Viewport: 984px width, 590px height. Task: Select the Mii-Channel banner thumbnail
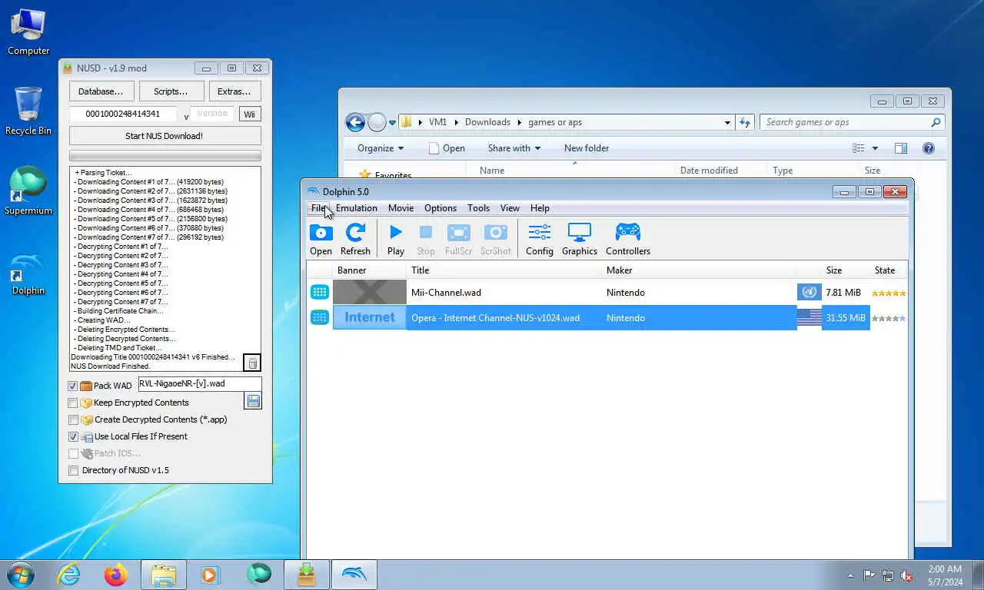370,292
